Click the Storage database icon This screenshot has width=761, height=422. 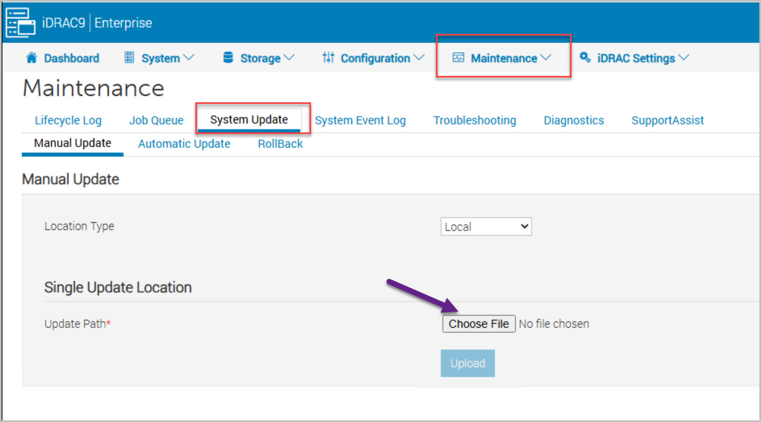(x=228, y=58)
